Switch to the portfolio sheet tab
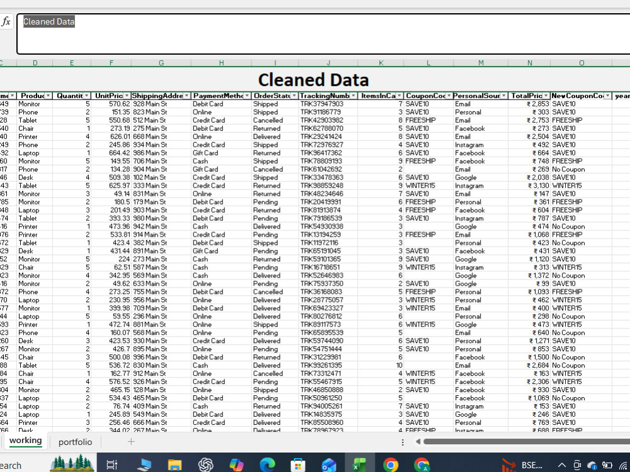The width and height of the screenshot is (630, 472). [75, 442]
